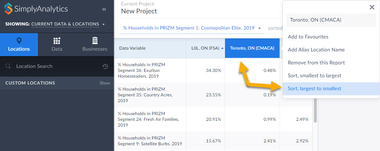Click the 23.55% cell
380x151 pixels.
(213, 95)
